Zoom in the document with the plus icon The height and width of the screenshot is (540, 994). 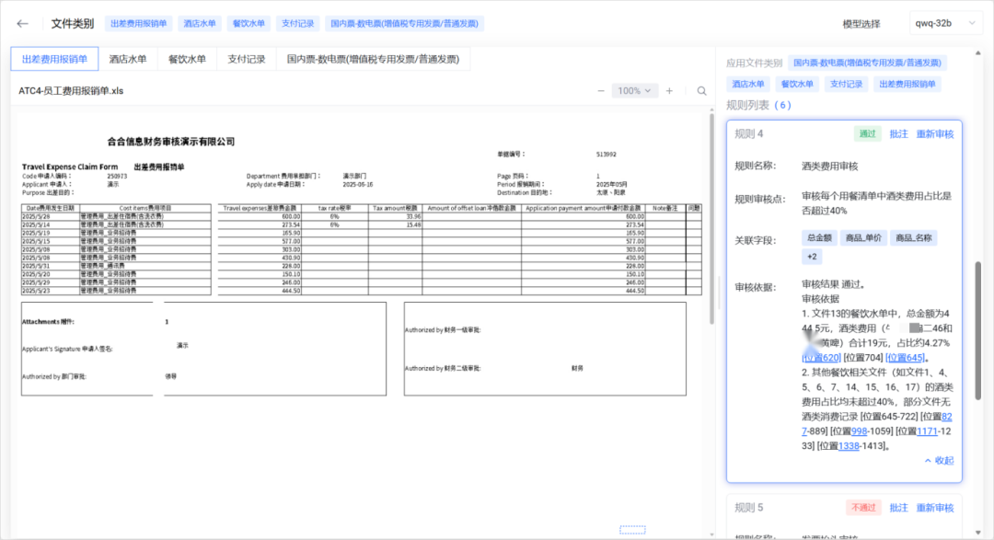click(x=667, y=90)
